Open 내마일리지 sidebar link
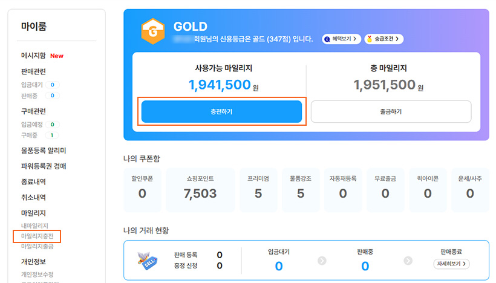496x283 pixels. [34, 226]
